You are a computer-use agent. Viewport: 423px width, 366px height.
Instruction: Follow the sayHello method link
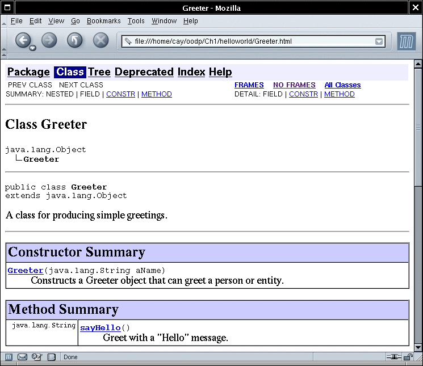(x=100, y=328)
